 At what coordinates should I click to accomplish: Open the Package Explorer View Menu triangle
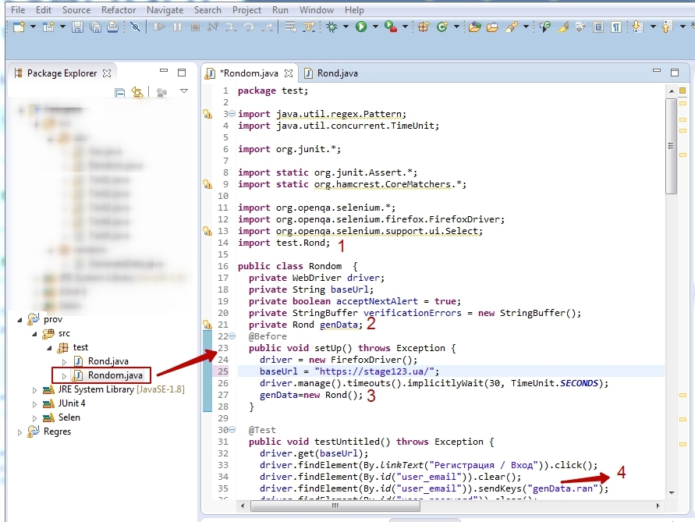tap(184, 91)
